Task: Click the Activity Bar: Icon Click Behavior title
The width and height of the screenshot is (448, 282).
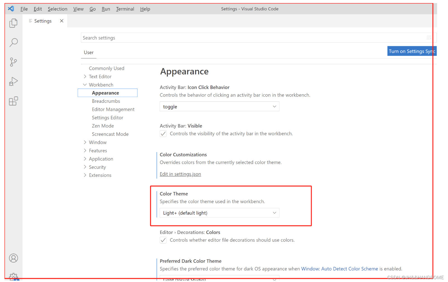Action: 195,87
